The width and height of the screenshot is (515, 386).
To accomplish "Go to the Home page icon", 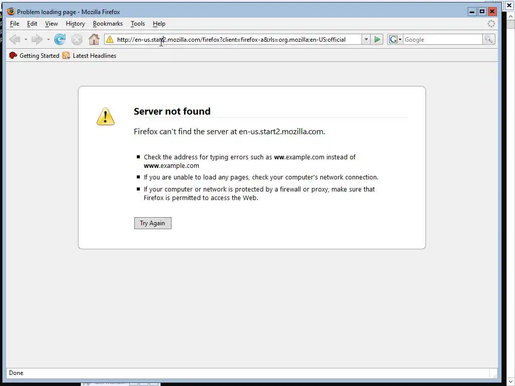I will coord(94,39).
